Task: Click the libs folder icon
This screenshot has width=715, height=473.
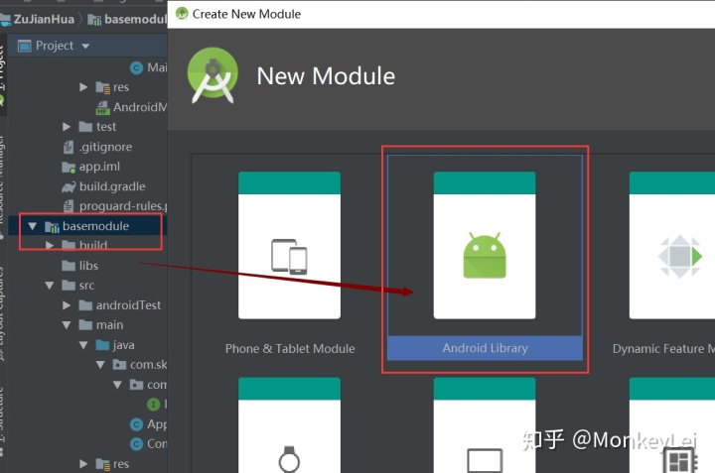Action: point(69,266)
